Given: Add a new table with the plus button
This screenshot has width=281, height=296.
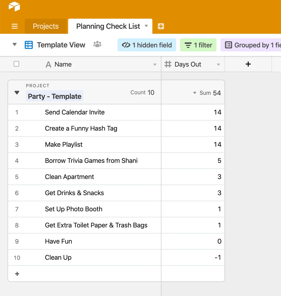Looking at the screenshot, I should [x=161, y=26].
